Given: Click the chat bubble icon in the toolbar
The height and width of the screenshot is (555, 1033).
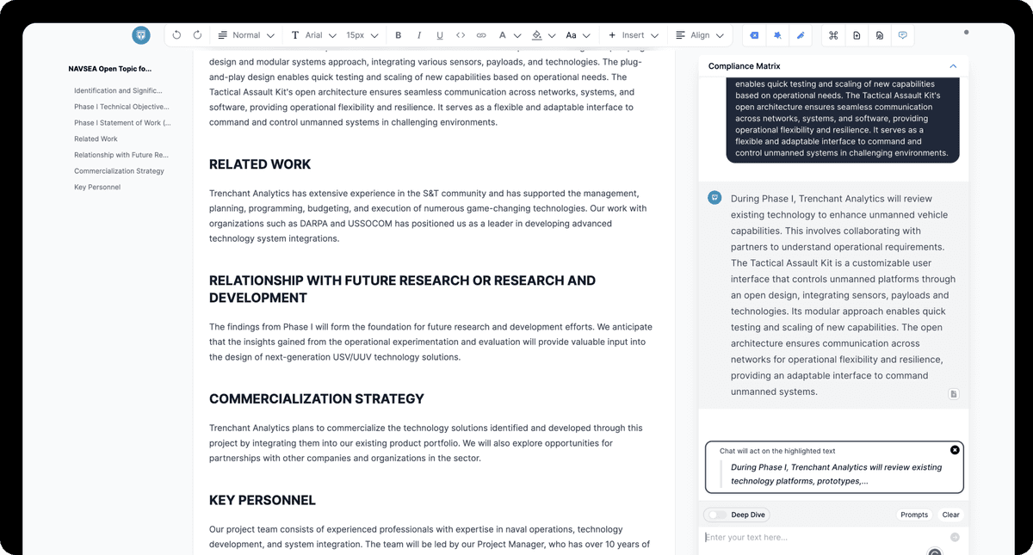Looking at the screenshot, I should (x=902, y=35).
